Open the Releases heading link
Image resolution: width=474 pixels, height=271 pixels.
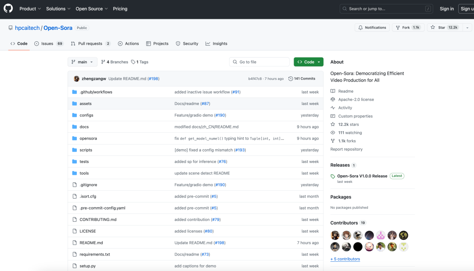point(340,165)
